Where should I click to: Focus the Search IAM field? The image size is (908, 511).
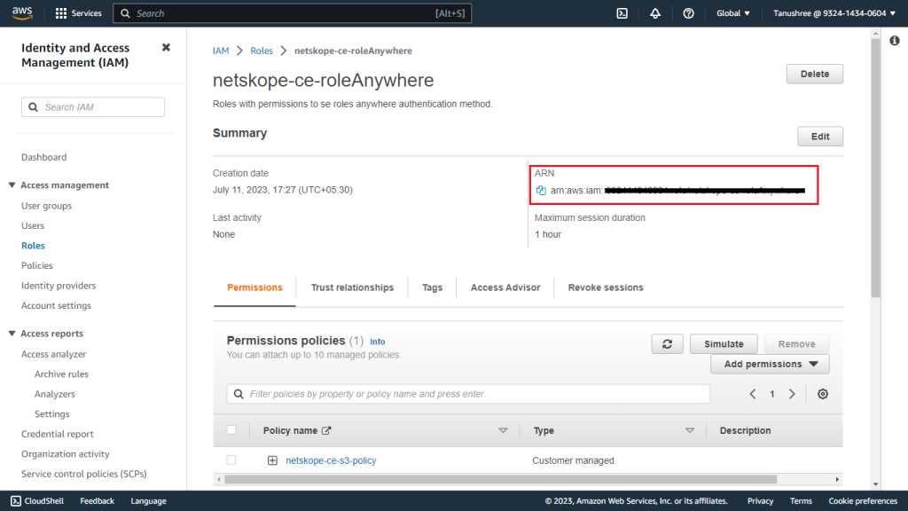[92, 107]
